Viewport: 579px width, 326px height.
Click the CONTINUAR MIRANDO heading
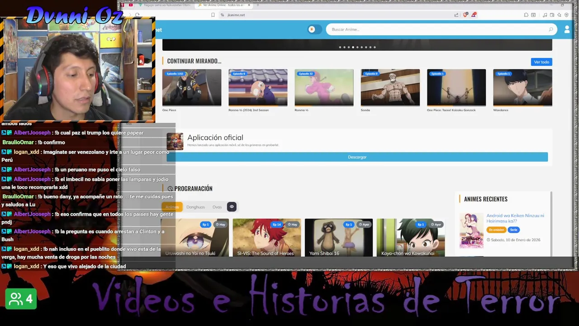(x=194, y=61)
